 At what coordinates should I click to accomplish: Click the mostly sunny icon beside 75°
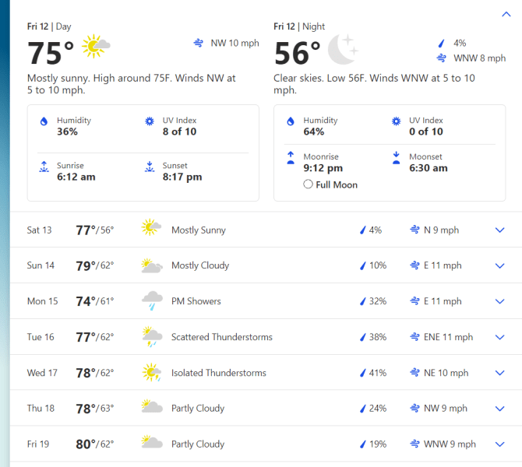[96, 46]
